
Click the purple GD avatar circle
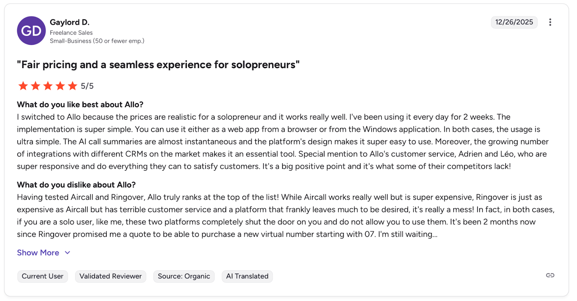tap(31, 31)
